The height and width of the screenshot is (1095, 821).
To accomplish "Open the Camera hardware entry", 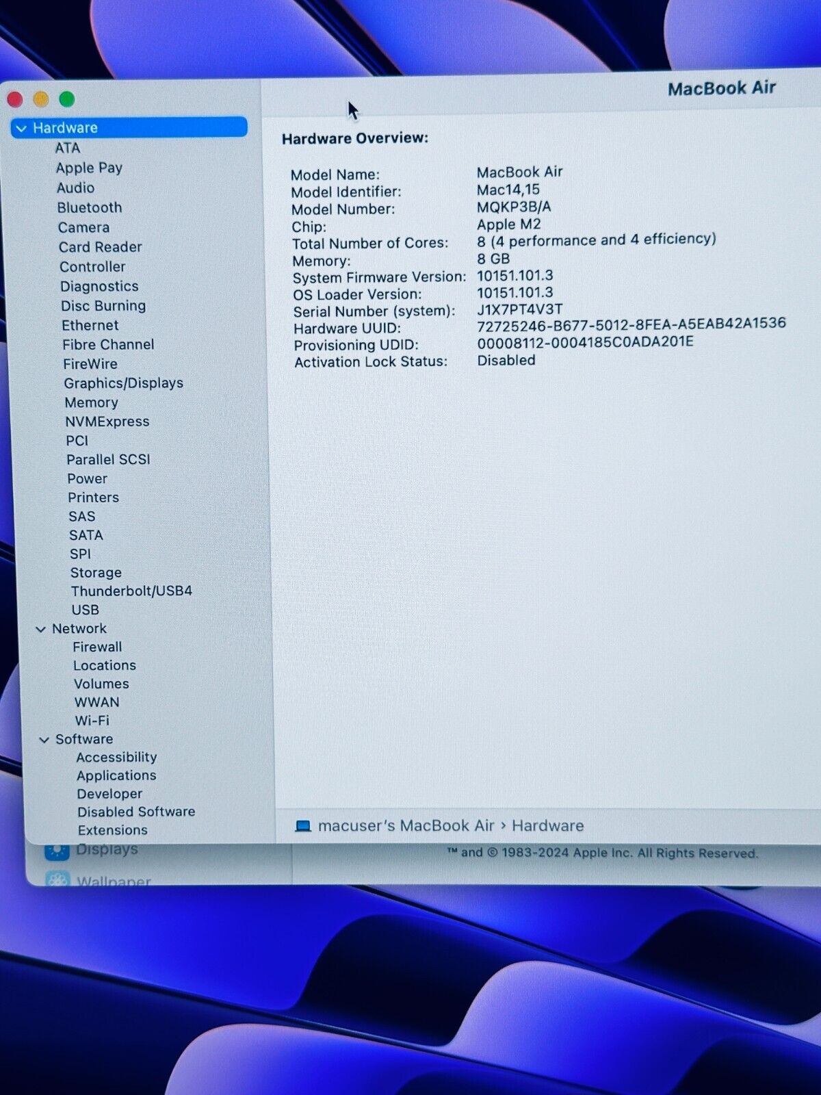I will tap(83, 227).
